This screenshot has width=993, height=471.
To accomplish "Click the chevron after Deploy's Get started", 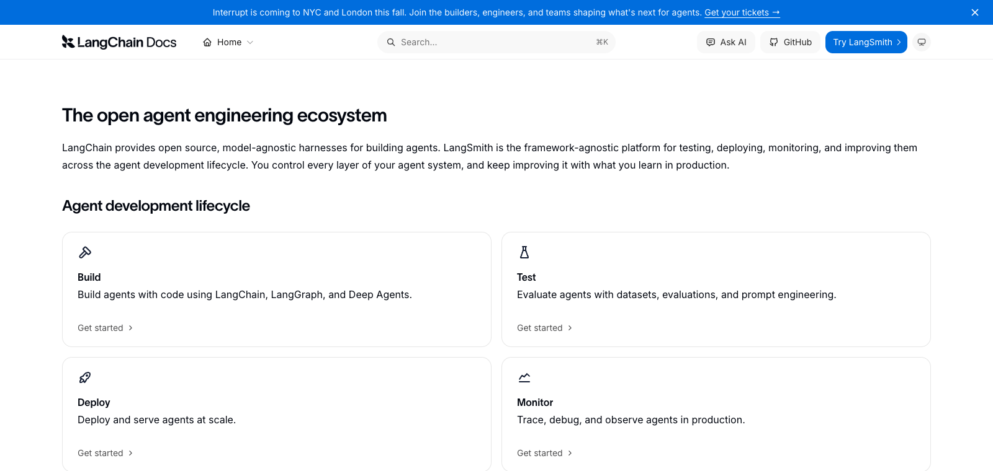I will [x=130, y=453].
